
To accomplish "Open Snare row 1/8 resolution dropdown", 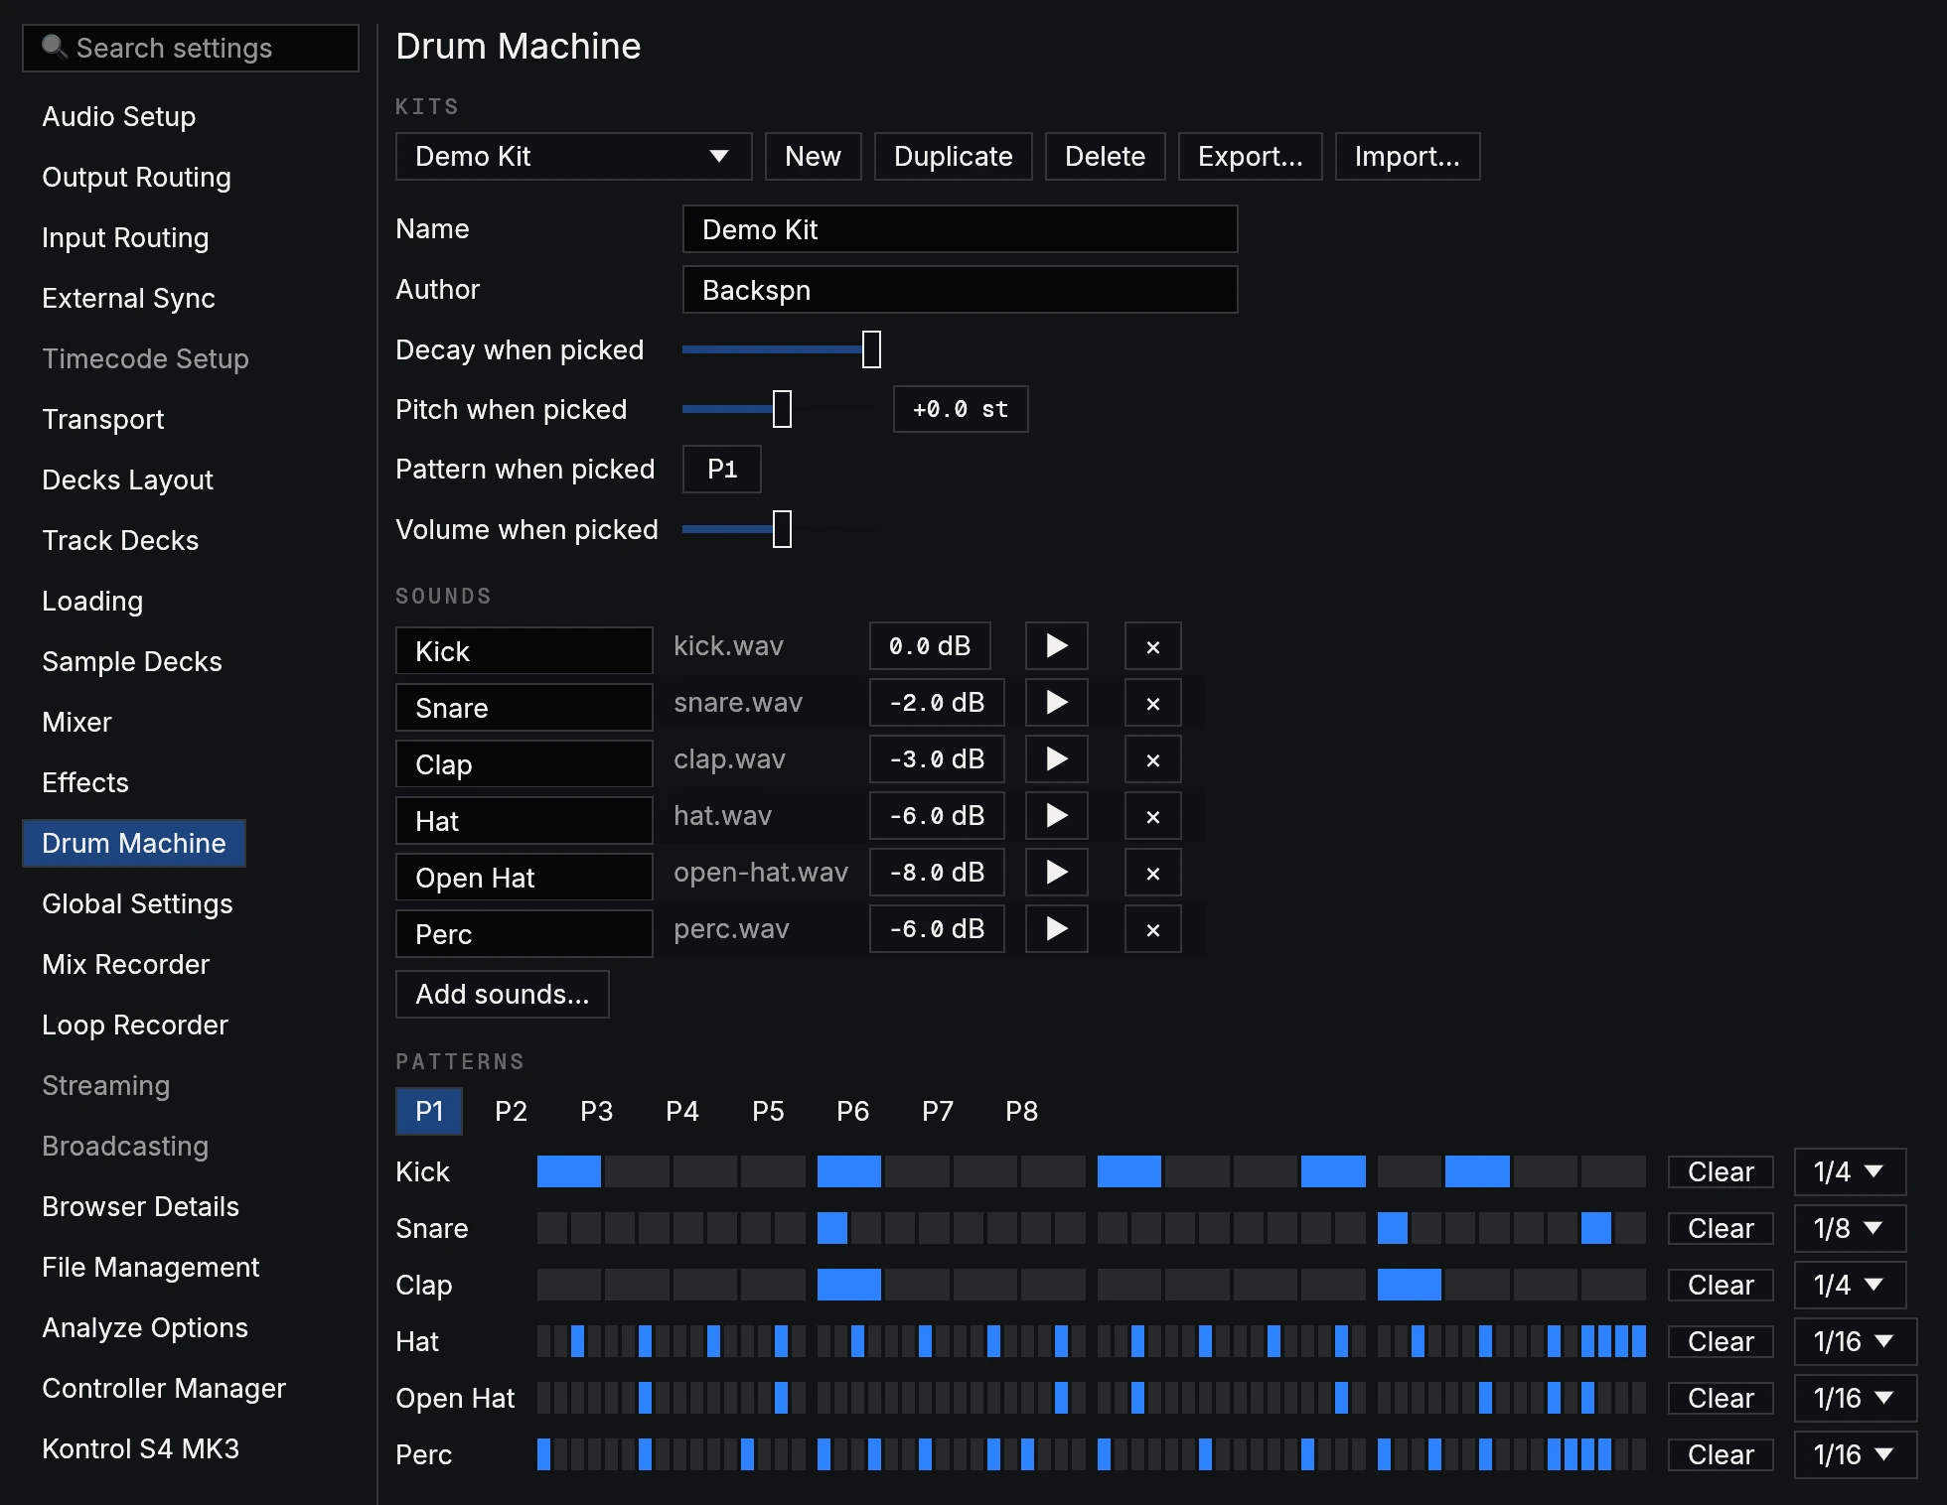I will pyautogui.click(x=1850, y=1228).
